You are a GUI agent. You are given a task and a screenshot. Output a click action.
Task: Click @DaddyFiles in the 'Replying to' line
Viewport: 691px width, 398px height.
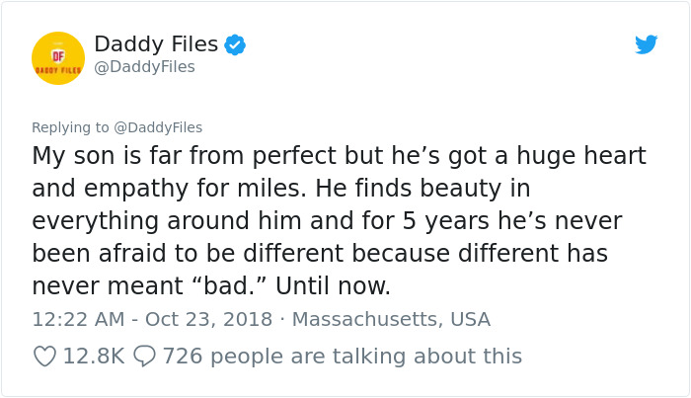point(161,126)
